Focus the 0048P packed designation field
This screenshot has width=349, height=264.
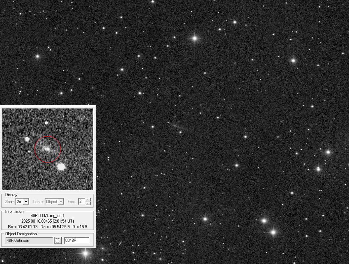click(76, 240)
